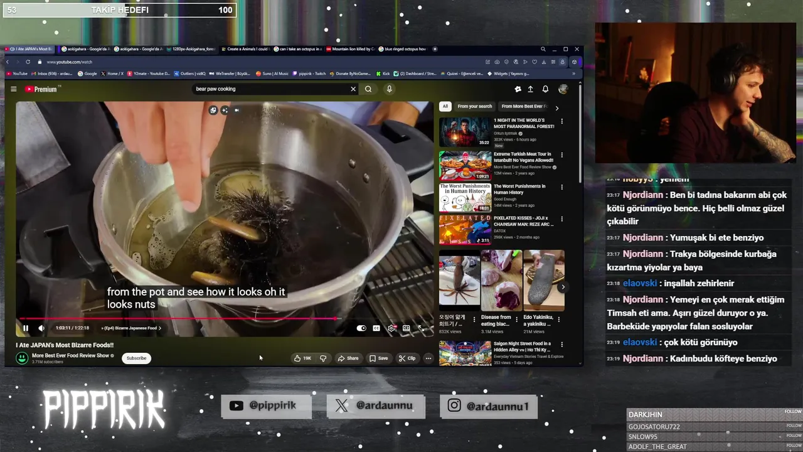Open options for the 'Saigon Night Street Food' video
Screen dimensions: 803x452
pyautogui.click(x=561, y=345)
